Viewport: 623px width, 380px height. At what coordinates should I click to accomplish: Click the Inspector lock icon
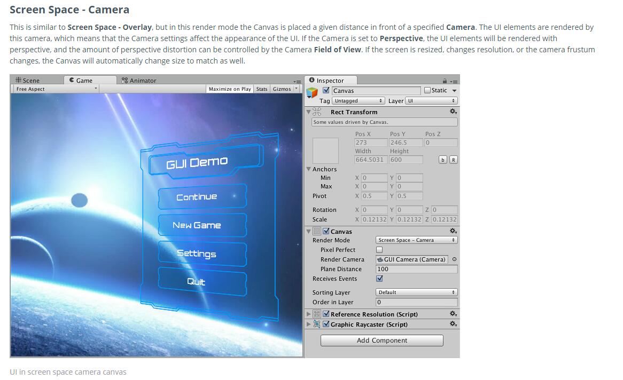pyautogui.click(x=445, y=81)
